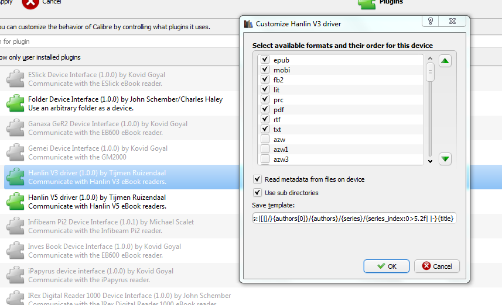Click the Hanlin V5 driver green puzzle icon
502x305 pixels.
pyautogui.click(x=15, y=202)
